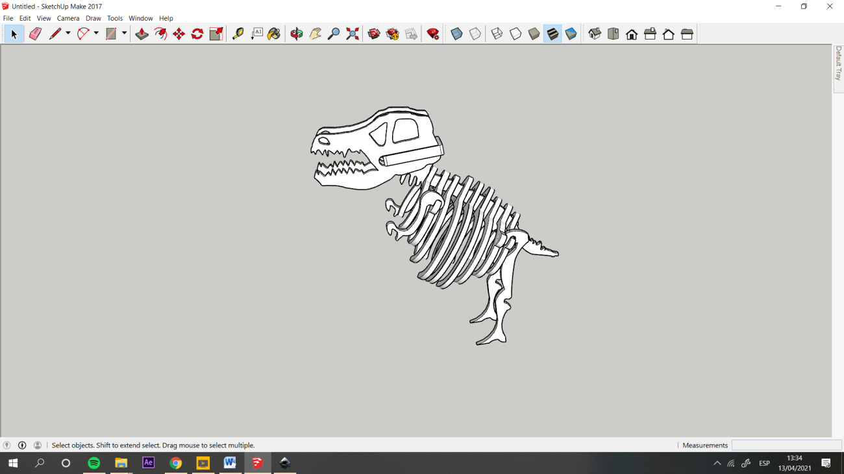
Task: Switch to Right view
Action: (x=650, y=34)
